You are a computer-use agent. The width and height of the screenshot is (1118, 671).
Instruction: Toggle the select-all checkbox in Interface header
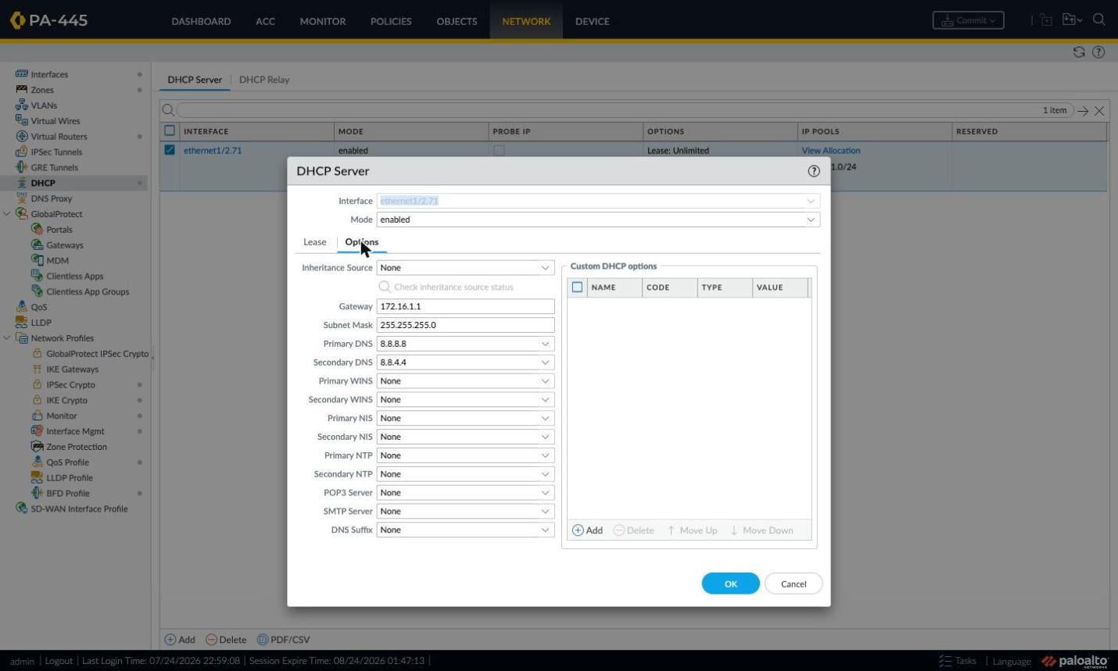tap(170, 130)
